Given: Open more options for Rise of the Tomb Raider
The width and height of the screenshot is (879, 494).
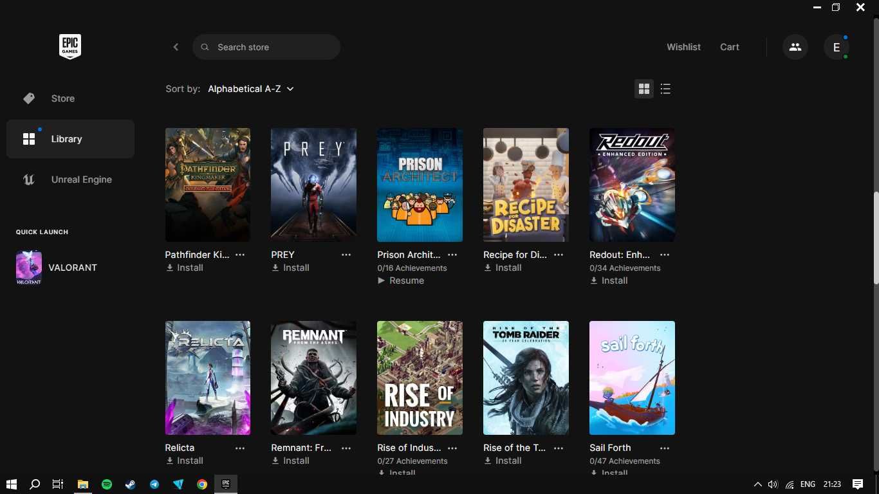Looking at the screenshot, I should [559, 448].
